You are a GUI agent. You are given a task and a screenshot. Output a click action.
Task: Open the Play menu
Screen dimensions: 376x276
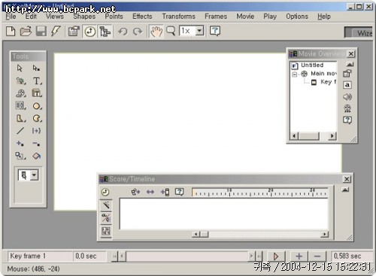click(270, 17)
